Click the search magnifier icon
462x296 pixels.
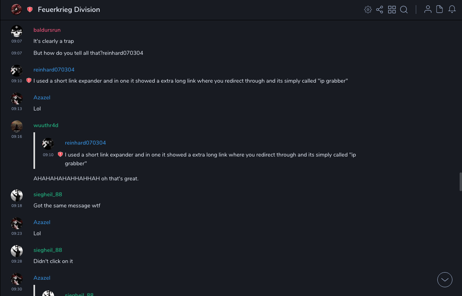(404, 10)
